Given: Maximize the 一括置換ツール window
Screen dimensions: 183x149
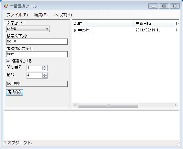Looking at the screenshot, I should 164,6.
